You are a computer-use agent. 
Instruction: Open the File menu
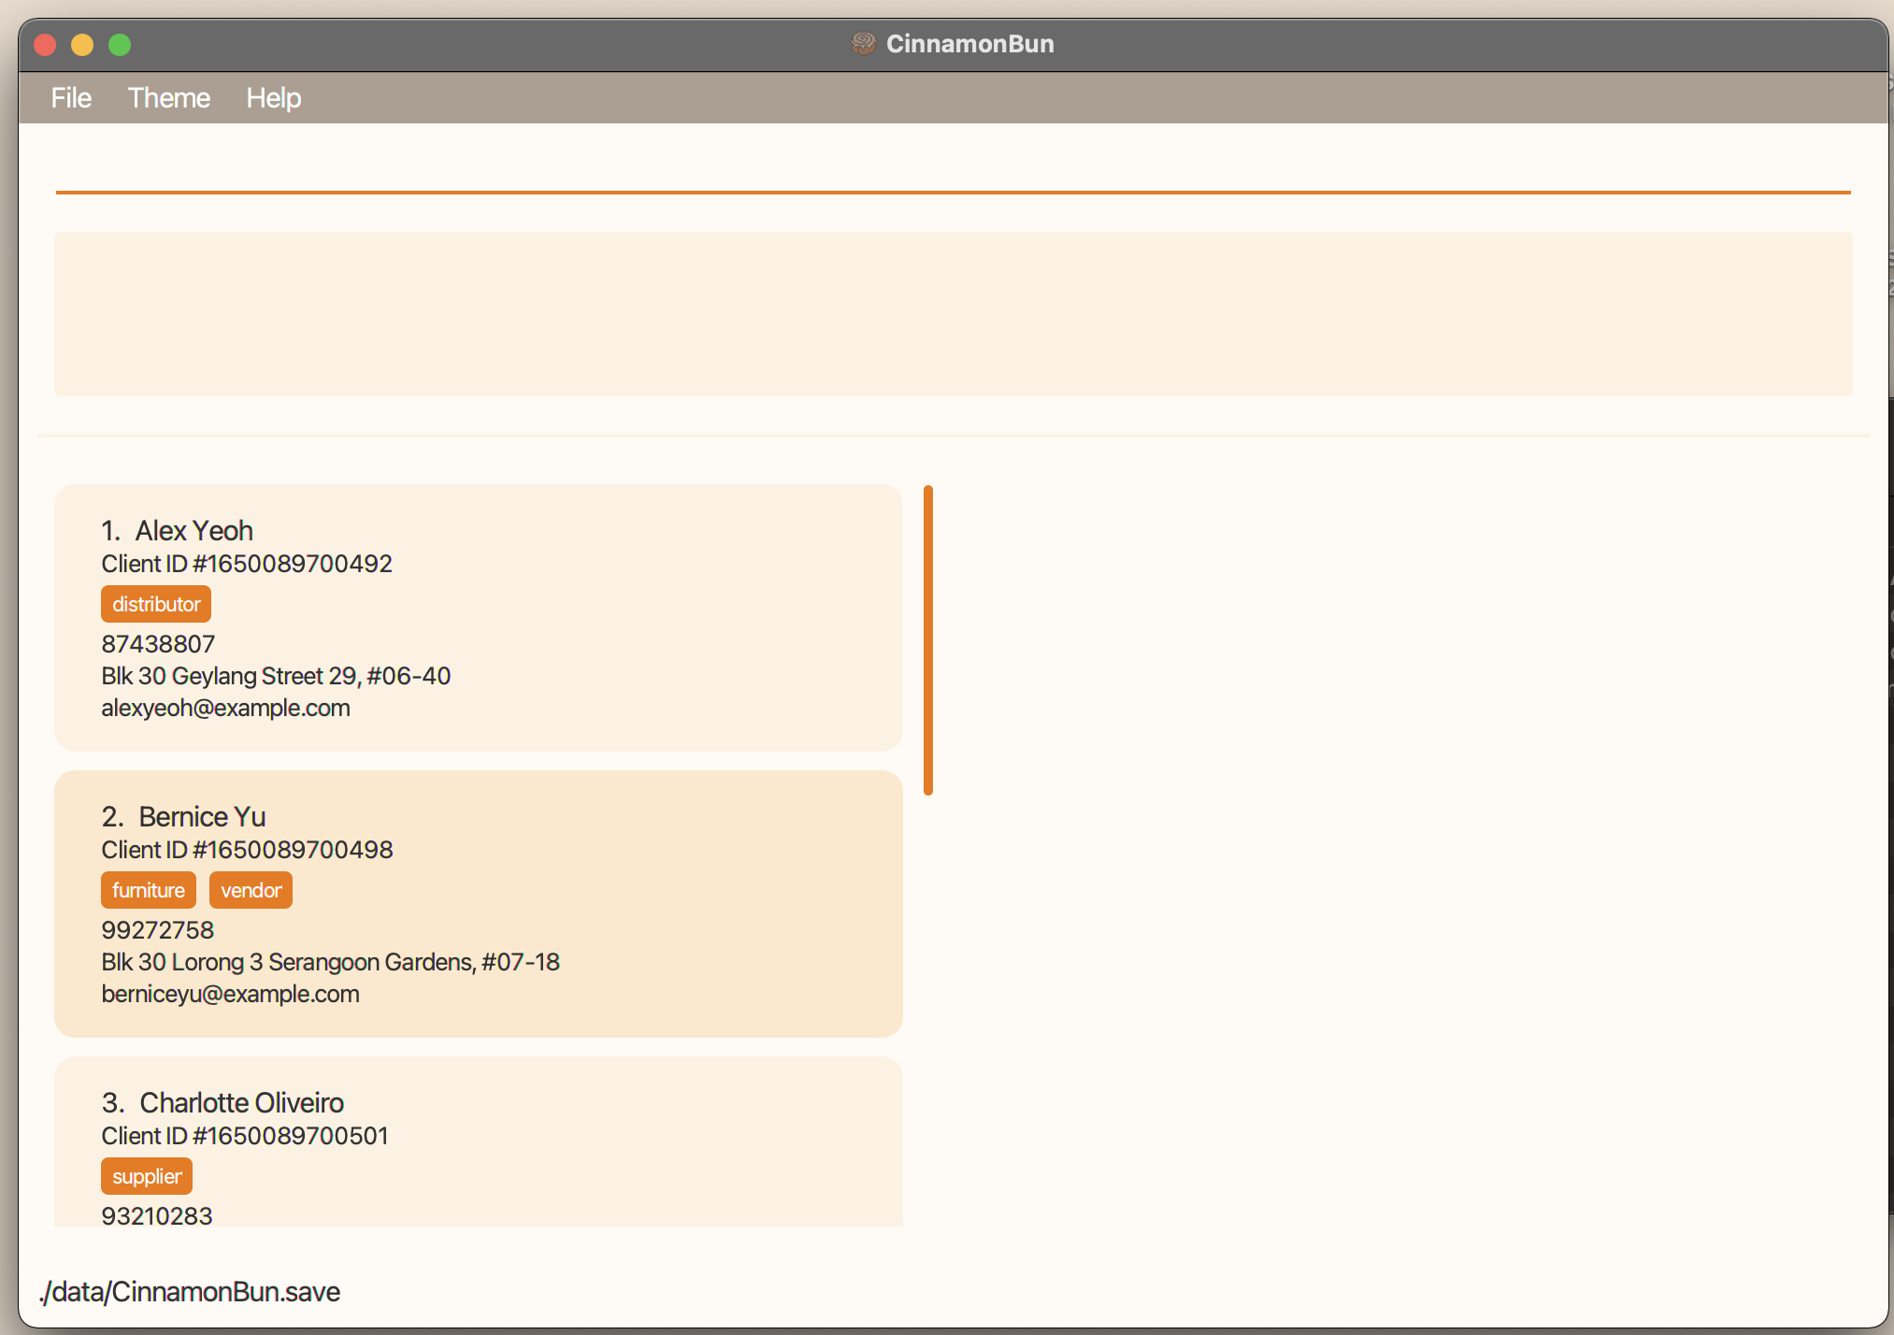pos(71,98)
